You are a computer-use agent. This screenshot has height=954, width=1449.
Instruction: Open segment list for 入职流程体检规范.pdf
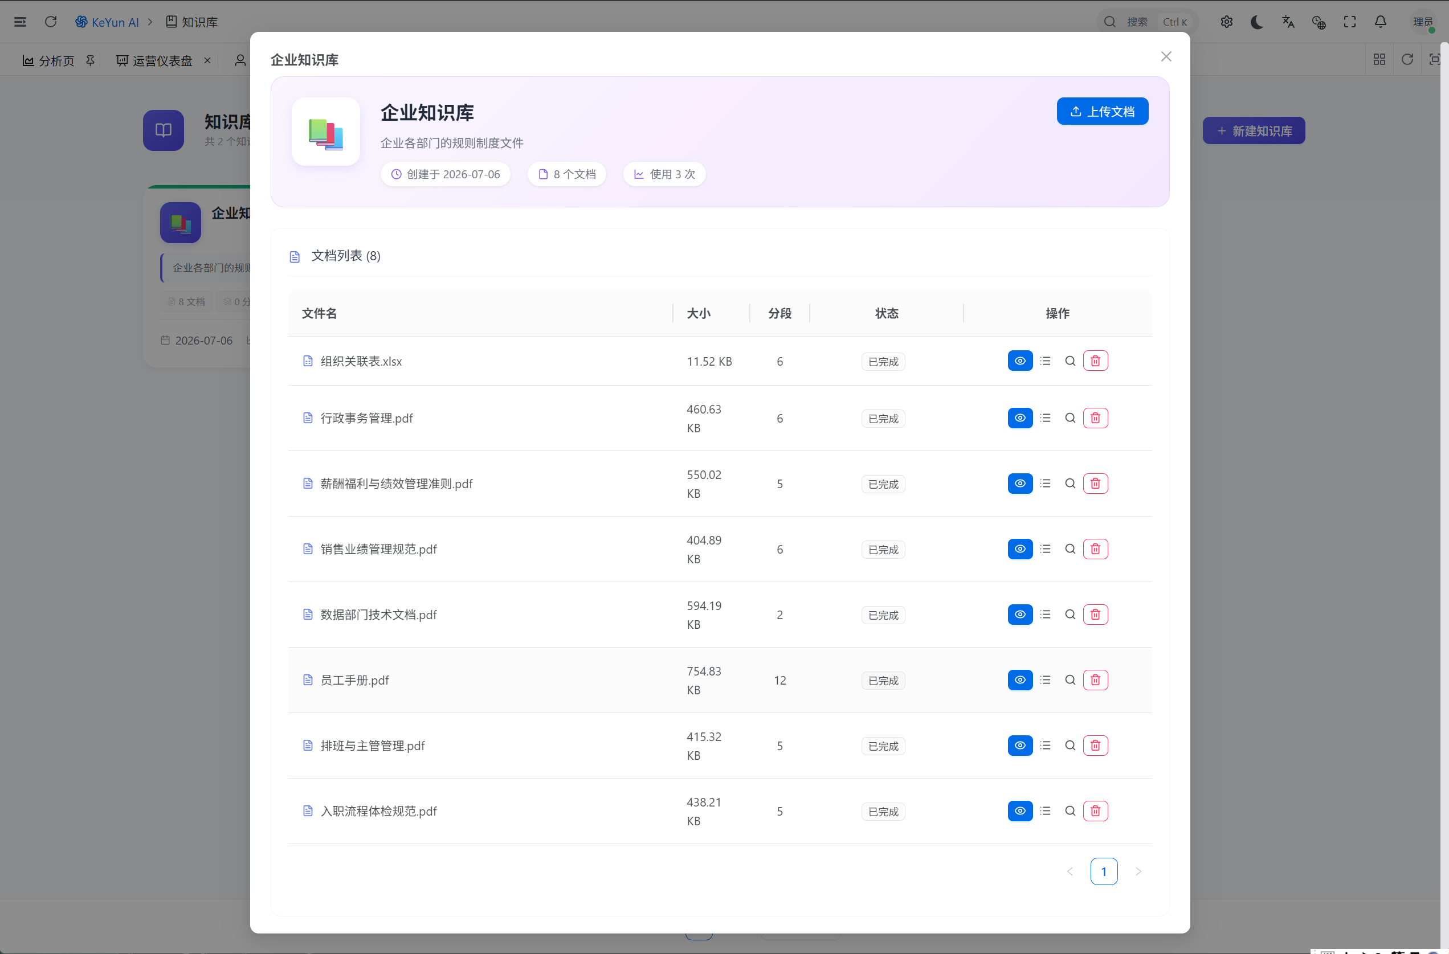coord(1046,811)
